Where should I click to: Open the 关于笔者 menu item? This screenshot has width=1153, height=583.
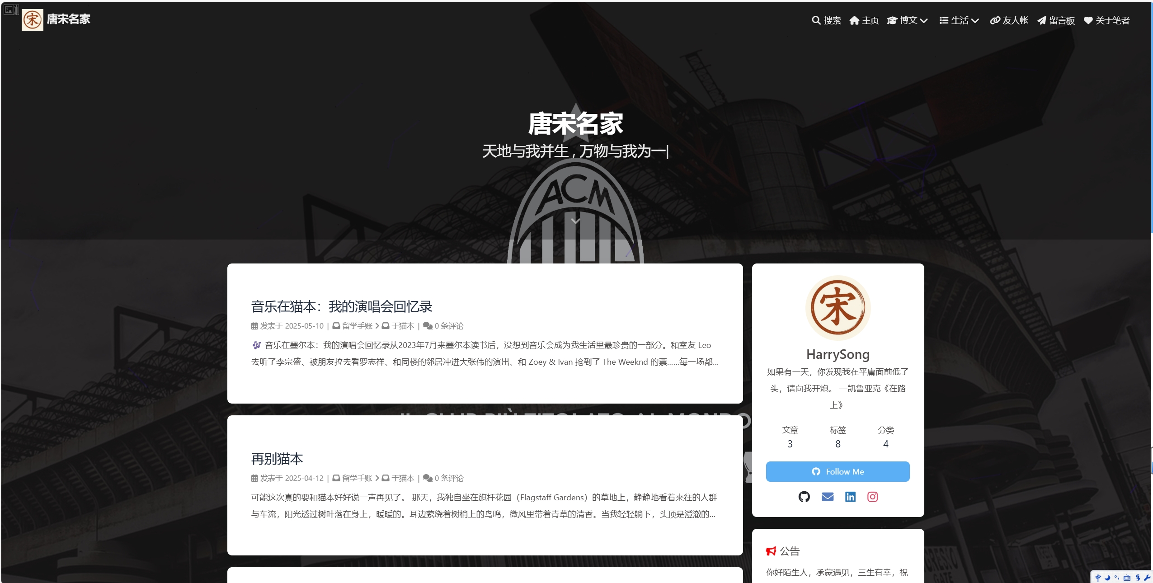[x=1106, y=20]
